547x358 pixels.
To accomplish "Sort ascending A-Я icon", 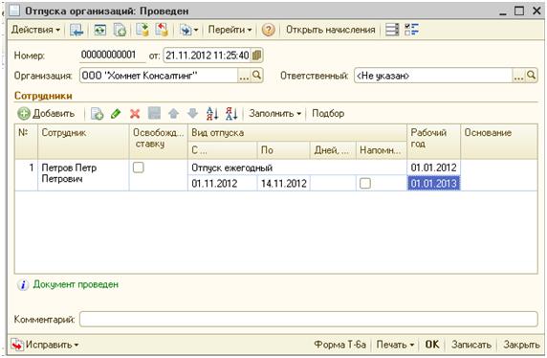I will 212,114.
